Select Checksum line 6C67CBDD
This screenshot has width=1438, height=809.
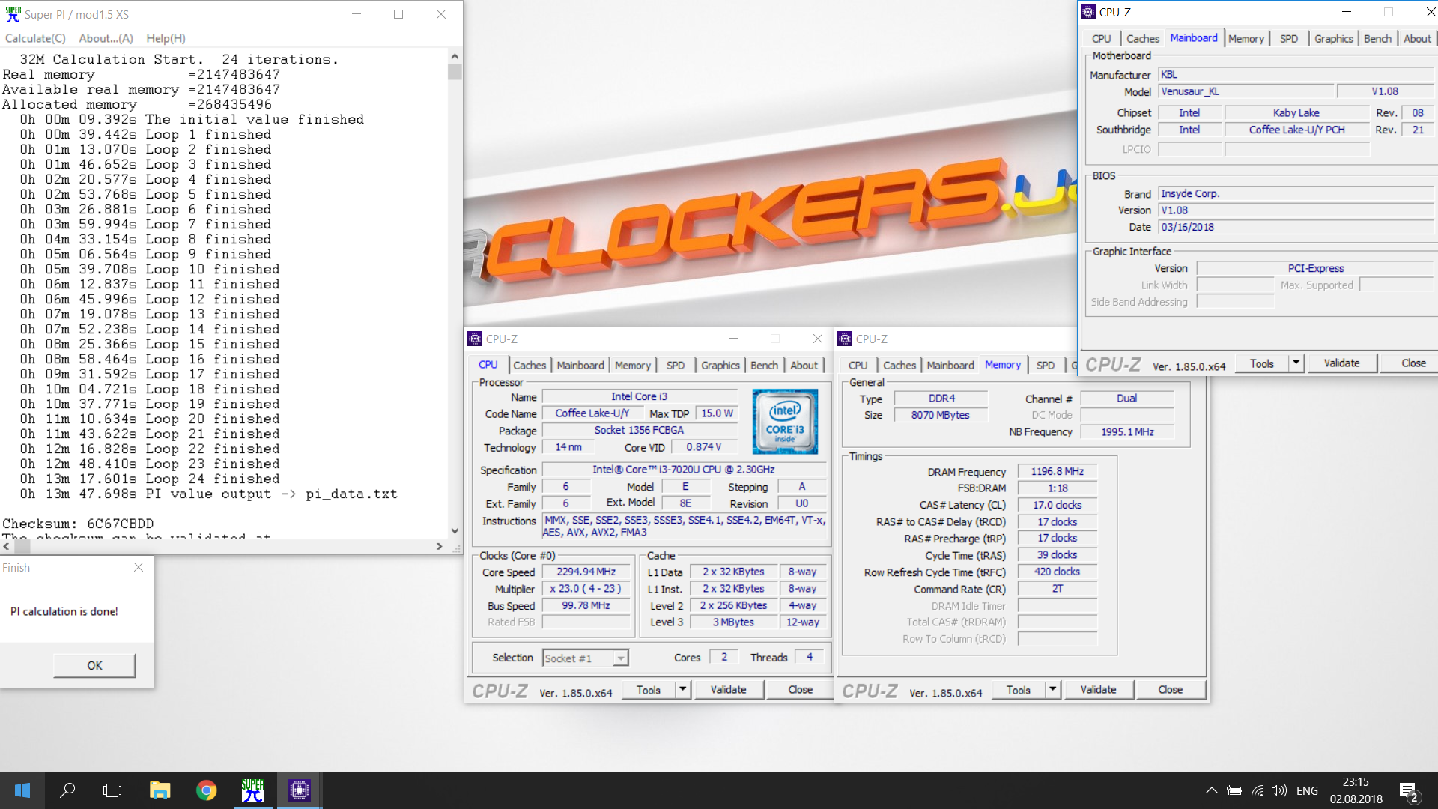point(78,524)
